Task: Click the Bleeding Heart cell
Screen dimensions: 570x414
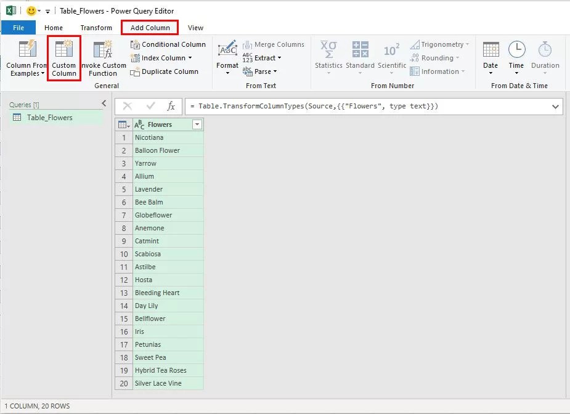Action: click(168, 293)
